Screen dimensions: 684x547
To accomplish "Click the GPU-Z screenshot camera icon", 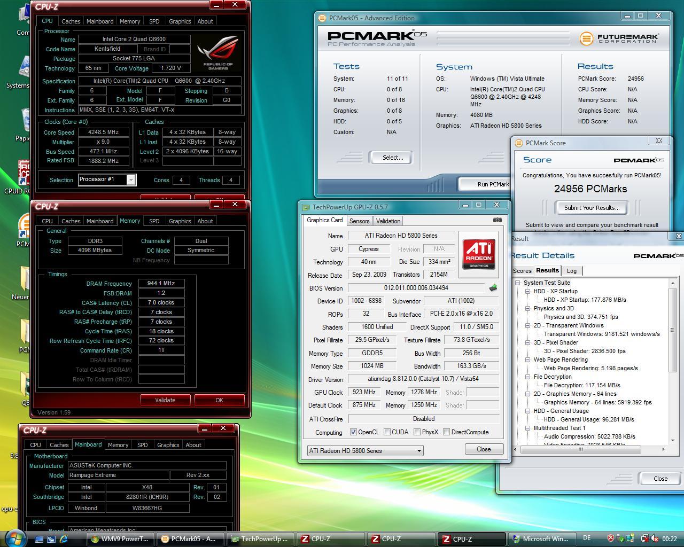I will [x=497, y=220].
